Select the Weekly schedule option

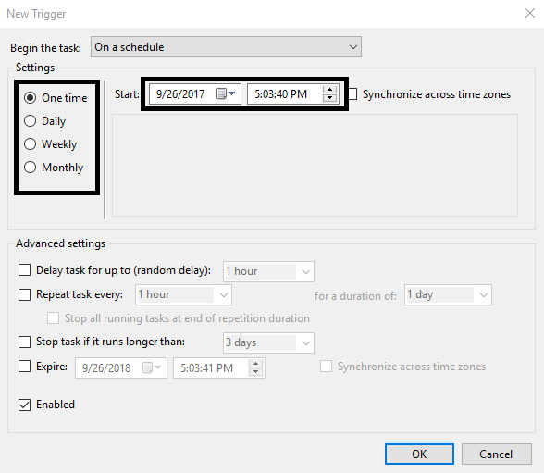tap(50, 144)
